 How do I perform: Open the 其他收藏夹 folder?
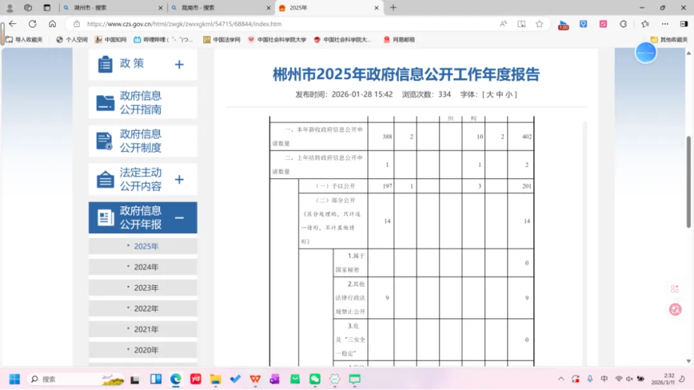tap(669, 40)
